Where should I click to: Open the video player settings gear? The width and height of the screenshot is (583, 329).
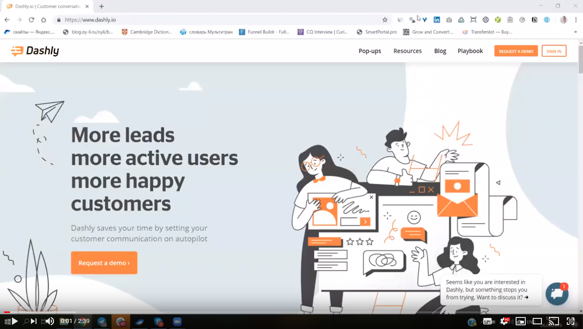pos(505,321)
